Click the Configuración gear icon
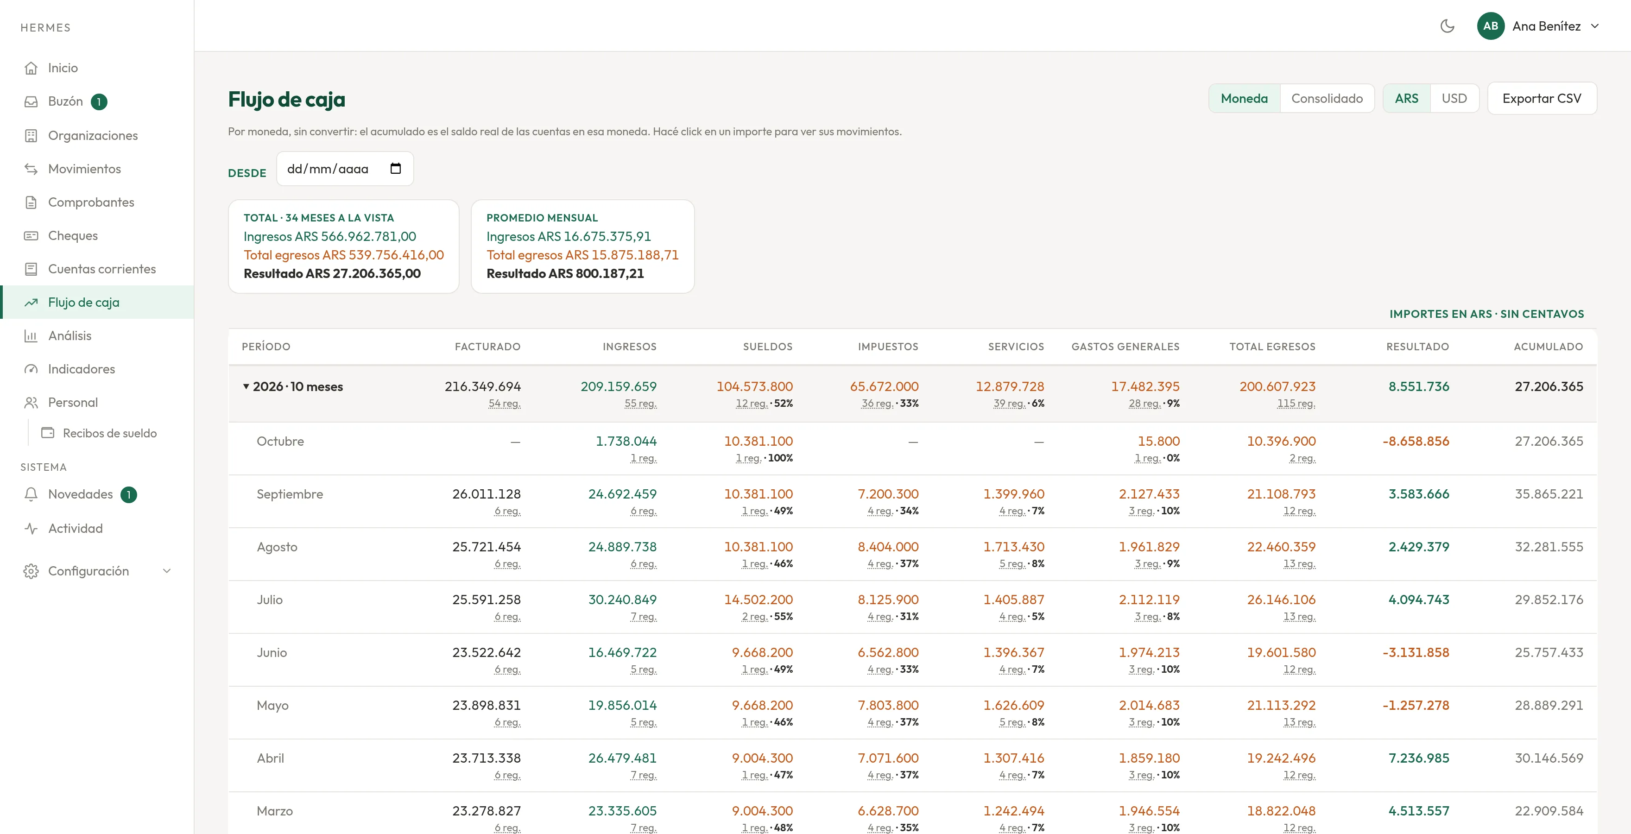Viewport: 1631px width, 834px height. (31, 571)
